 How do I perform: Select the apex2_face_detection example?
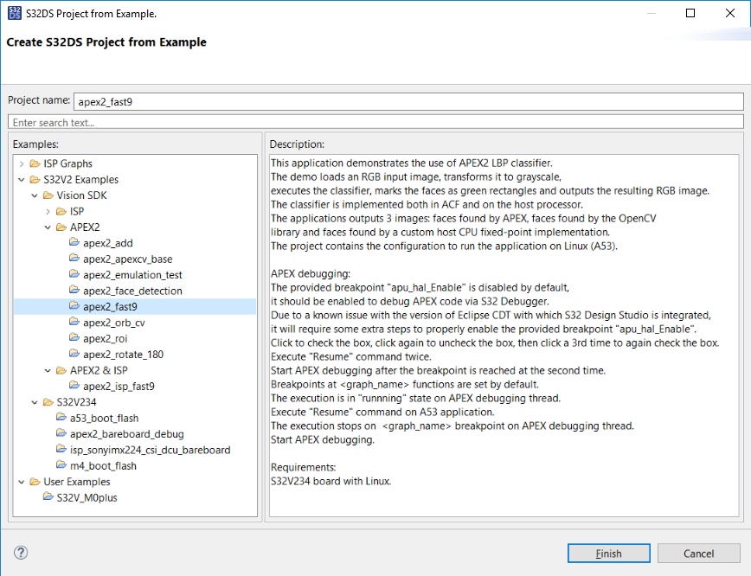132,291
